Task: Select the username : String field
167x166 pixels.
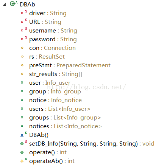Action: pos(53,31)
